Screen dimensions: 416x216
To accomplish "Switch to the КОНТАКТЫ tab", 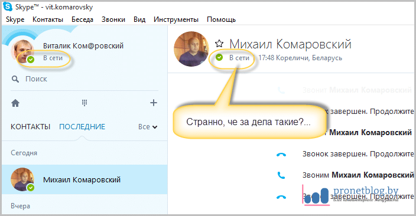I will coord(30,127).
